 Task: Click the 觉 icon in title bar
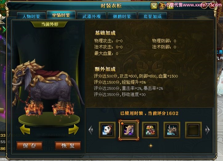[154, 6]
